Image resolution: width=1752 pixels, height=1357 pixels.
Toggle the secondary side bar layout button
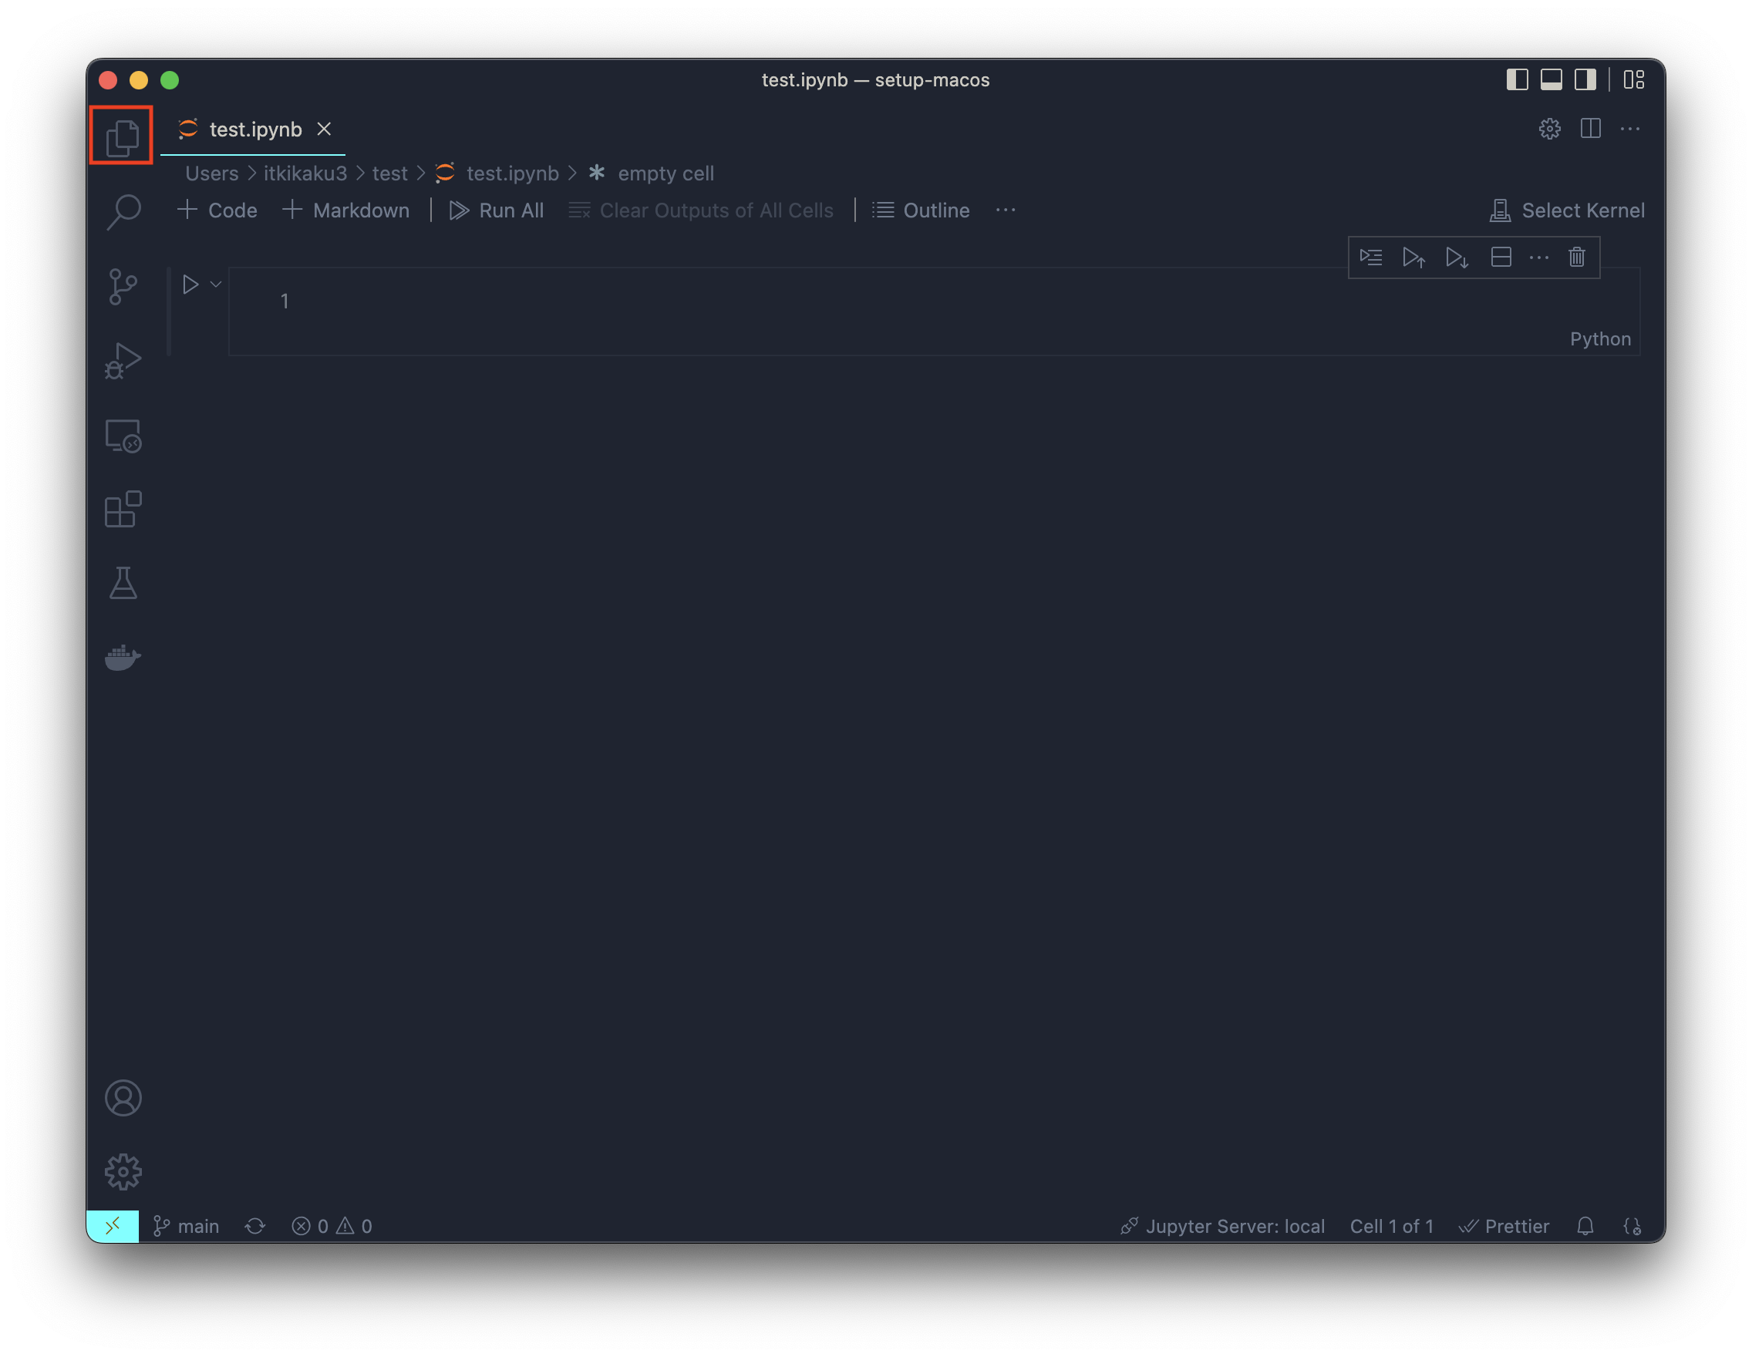(1585, 79)
